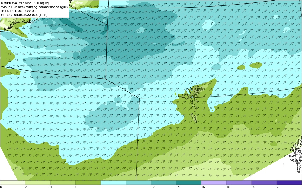This screenshot has width=302, height=189.
Task: Click the olive green 6–8 legend swatch
Action: click(88, 183)
